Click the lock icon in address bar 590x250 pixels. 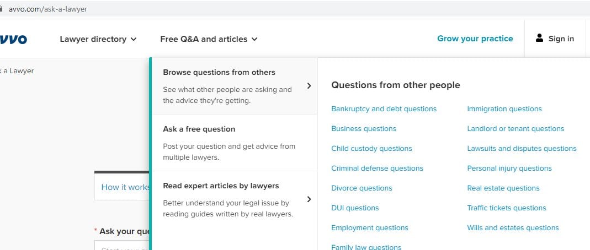coord(1,9)
